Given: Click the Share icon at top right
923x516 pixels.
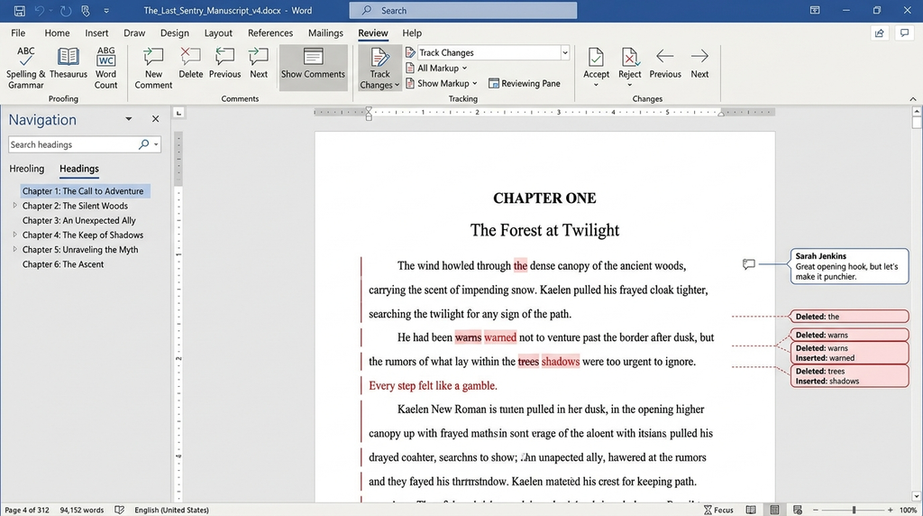Looking at the screenshot, I should point(880,33).
